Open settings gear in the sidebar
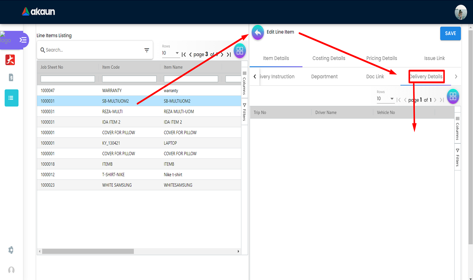This screenshot has width=473, height=280. click(11, 250)
